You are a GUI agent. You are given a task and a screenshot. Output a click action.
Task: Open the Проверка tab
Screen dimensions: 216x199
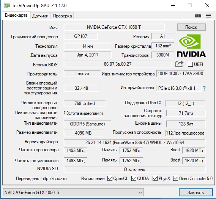tap(62, 16)
